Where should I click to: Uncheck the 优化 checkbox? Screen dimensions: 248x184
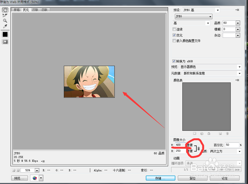pos(174,35)
